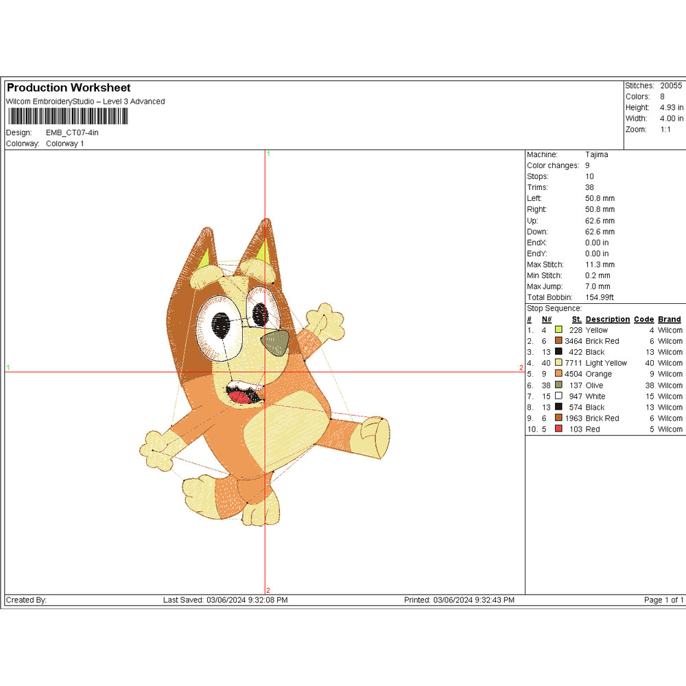Click the dog's red mouth in the design
The width and height of the screenshot is (686, 686).
tap(239, 396)
